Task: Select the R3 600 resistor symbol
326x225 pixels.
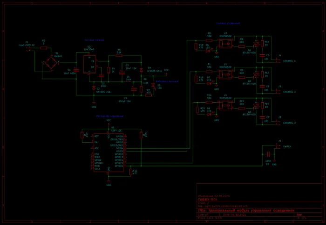Action: (x=242, y=78)
